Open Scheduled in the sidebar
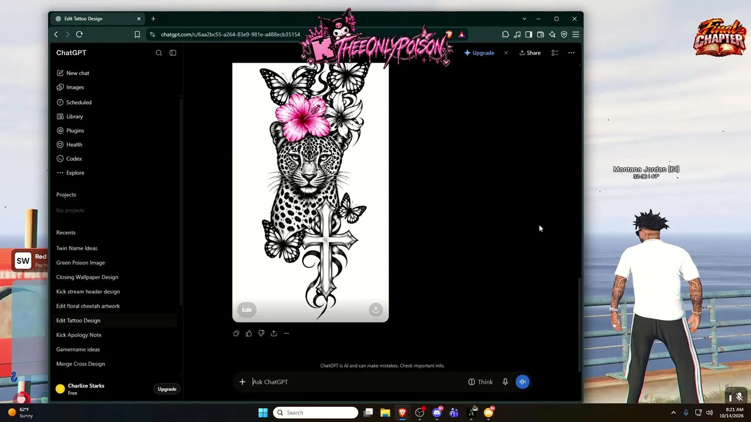The height and width of the screenshot is (422, 751). click(x=74, y=103)
